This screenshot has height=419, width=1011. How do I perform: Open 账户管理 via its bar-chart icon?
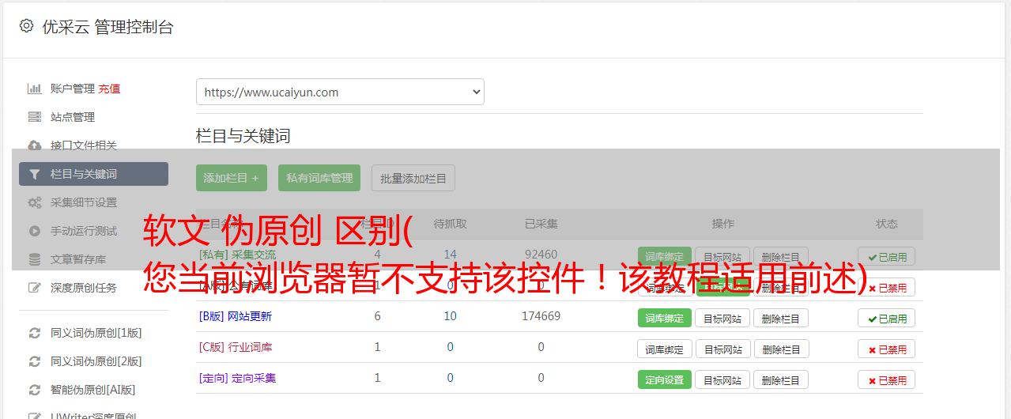click(x=34, y=89)
